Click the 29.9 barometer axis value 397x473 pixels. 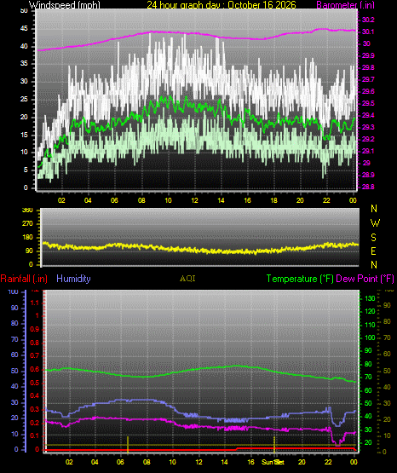point(368,55)
